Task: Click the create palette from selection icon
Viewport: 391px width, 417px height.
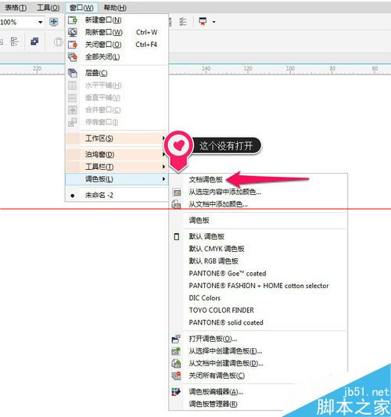Action: pos(176,351)
